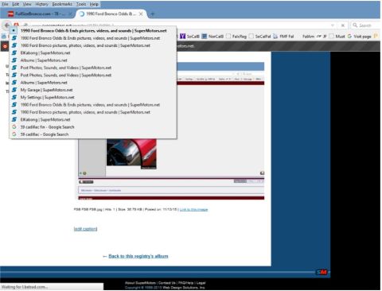
Task: Open the FalcReg bookmark
Action: tap(236, 37)
